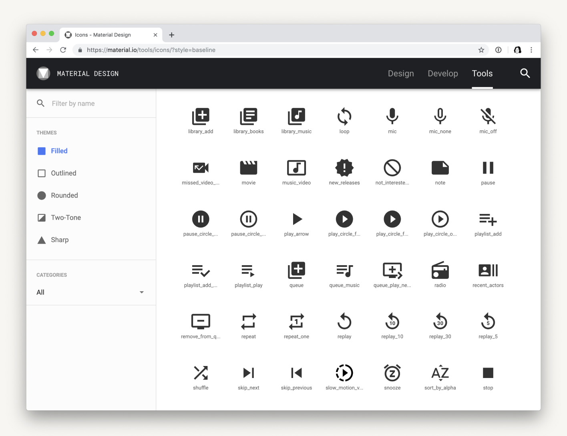Click the shuffle icon
The height and width of the screenshot is (436, 567).
(x=201, y=372)
